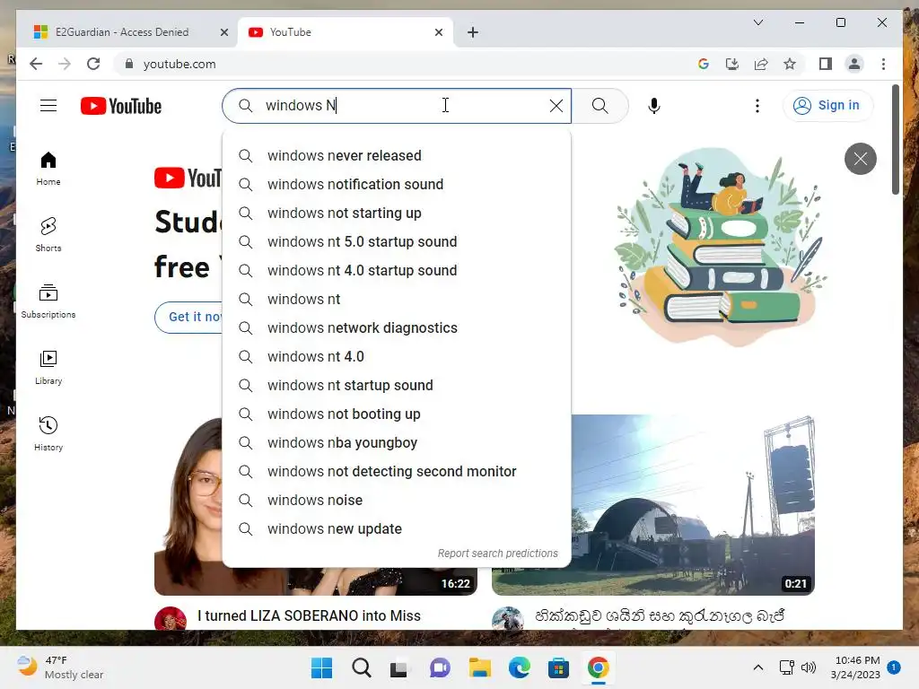
Task: Choose suggestion 'windows not starting up'
Action: coord(397,214)
